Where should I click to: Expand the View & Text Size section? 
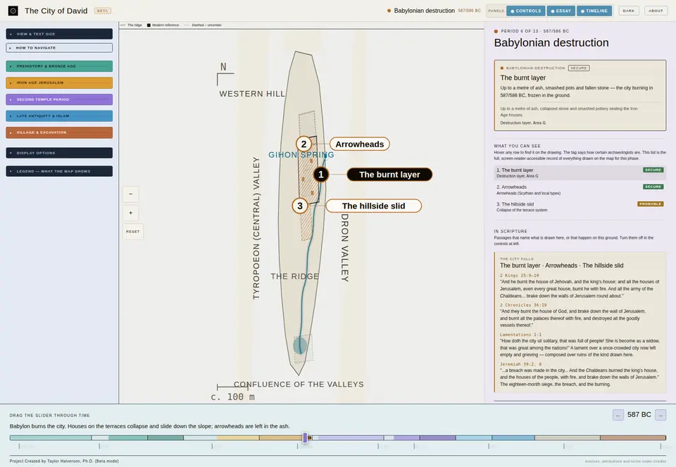59,34
